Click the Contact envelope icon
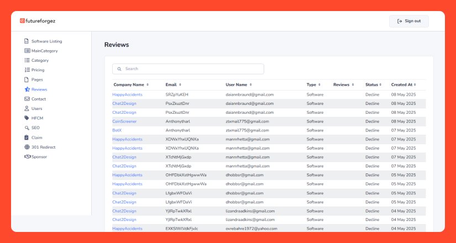The height and width of the screenshot is (243, 456). (x=27, y=99)
